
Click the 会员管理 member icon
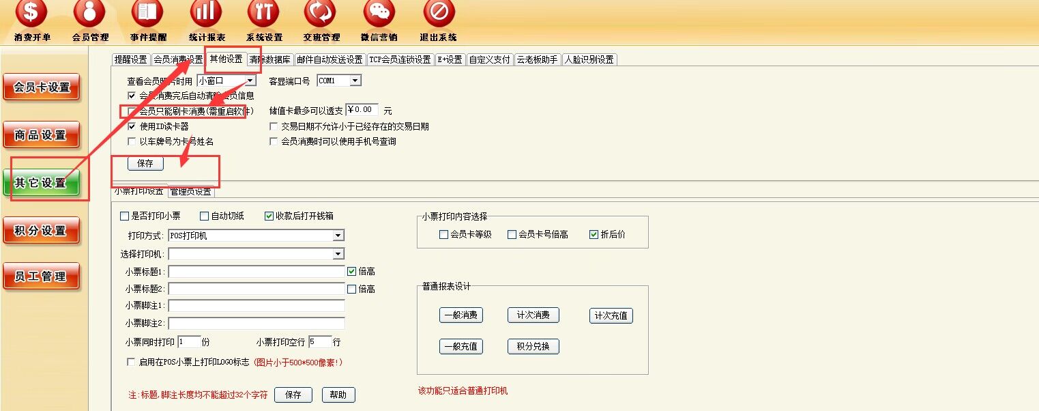point(89,14)
